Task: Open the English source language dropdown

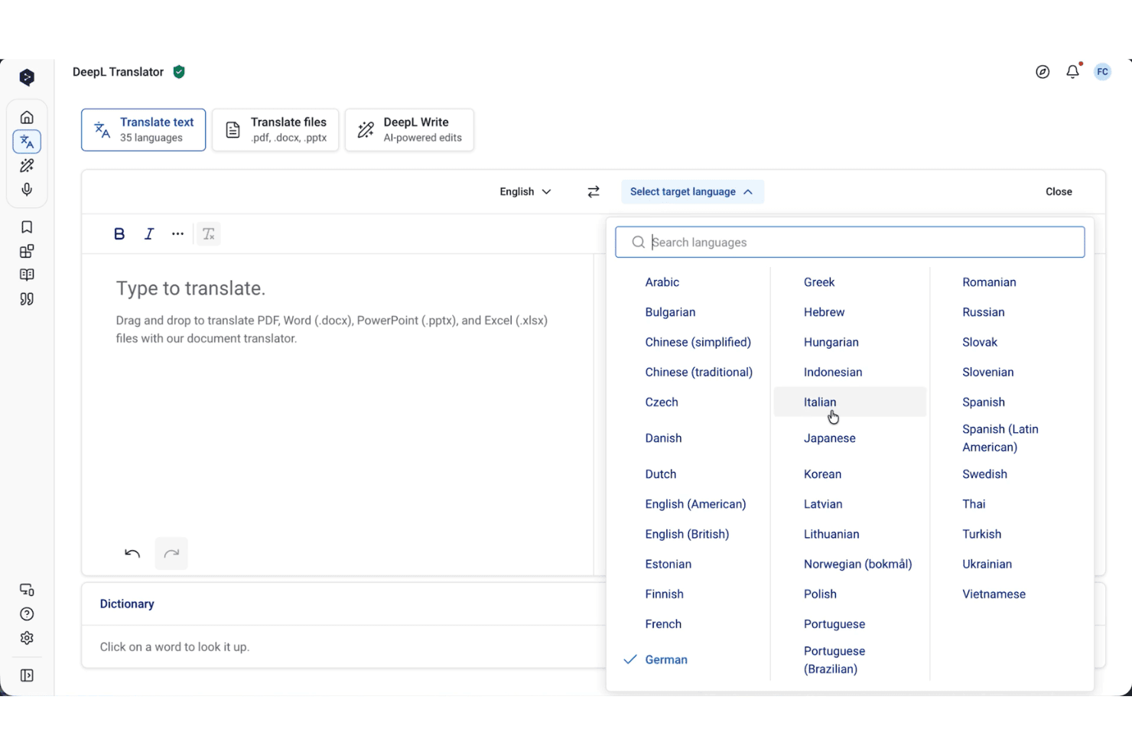Action: coord(525,192)
